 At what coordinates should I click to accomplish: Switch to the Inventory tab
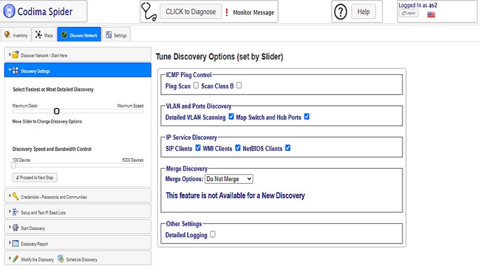tap(16, 35)
